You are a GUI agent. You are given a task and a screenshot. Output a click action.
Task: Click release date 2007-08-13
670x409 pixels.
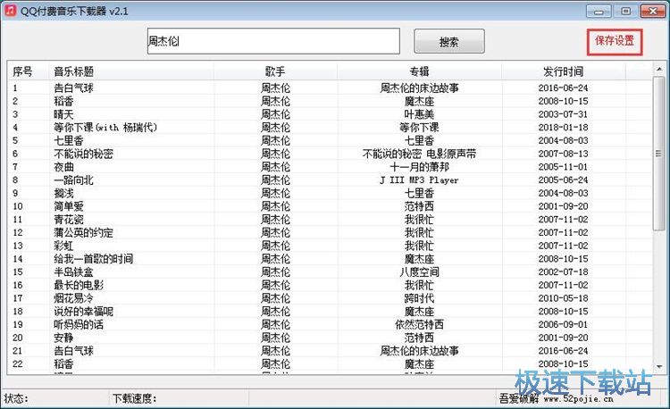click(563, 154)
